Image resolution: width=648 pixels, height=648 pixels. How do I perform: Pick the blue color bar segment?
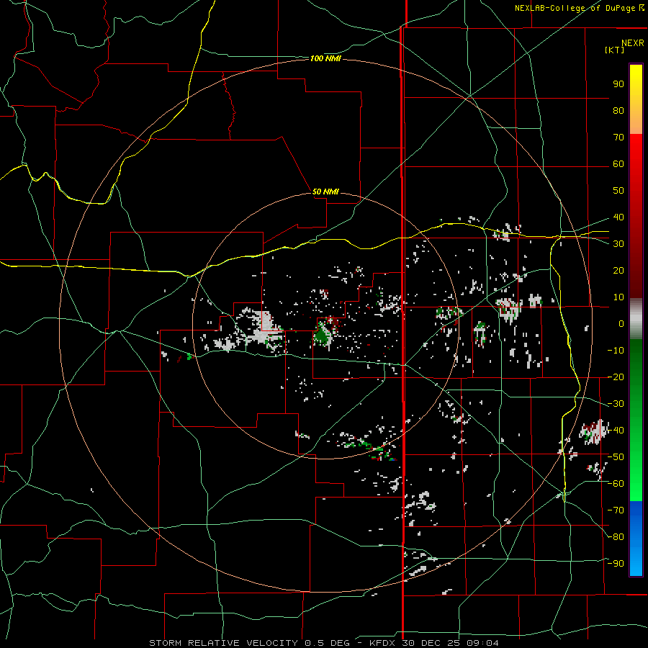(x=636, y=538)
